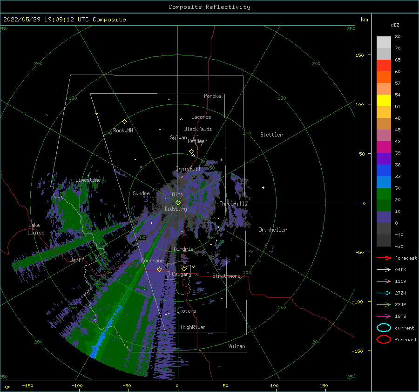The width and height of the screenshot is (419, 392).
Task: Click the Vulcan label
Action: (237, 346)
